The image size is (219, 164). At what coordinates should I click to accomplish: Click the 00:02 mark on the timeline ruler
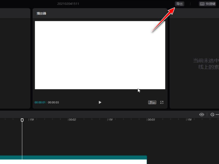pyautogui.click(x=72, y=119)
